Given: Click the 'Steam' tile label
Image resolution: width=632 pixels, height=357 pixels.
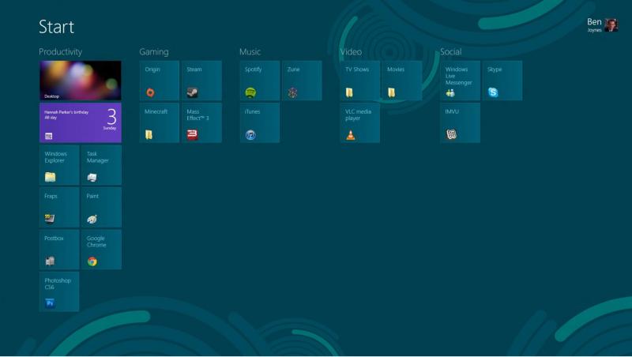Looking at the screenshot, I should [x=194, y=70].
